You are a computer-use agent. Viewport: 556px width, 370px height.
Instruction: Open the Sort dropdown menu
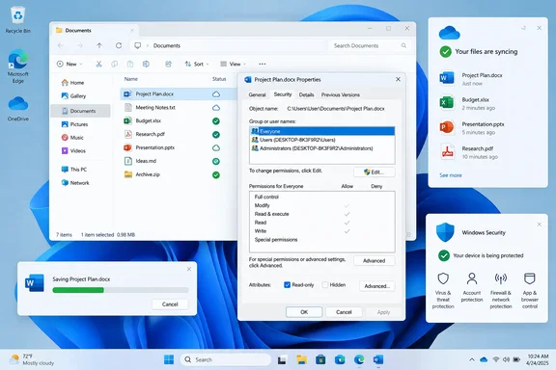pos(197,65)
